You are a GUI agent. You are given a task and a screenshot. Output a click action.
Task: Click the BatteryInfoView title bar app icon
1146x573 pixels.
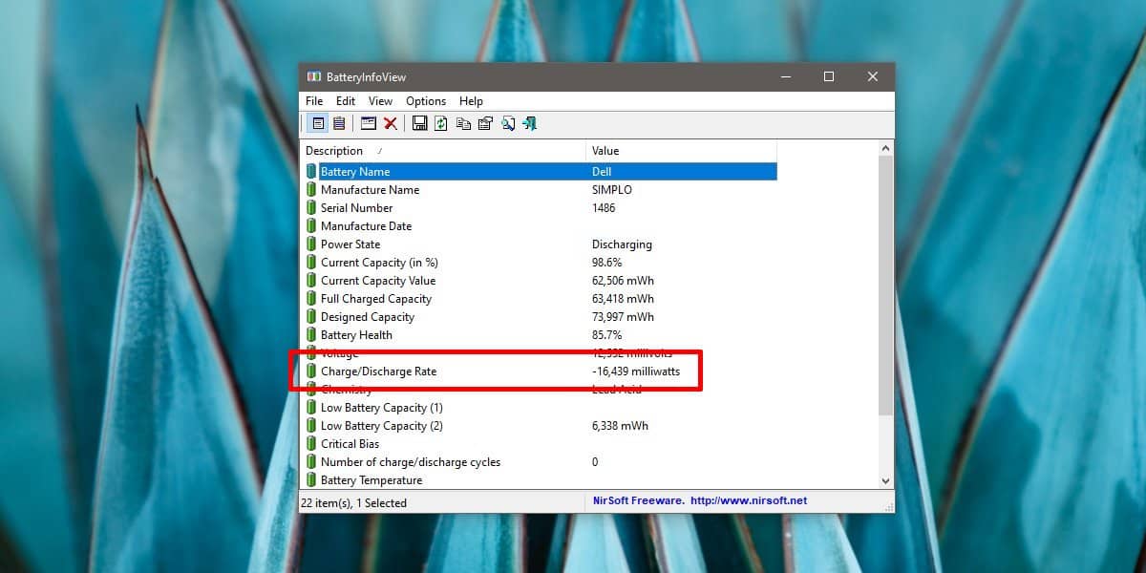click(313, 76)
